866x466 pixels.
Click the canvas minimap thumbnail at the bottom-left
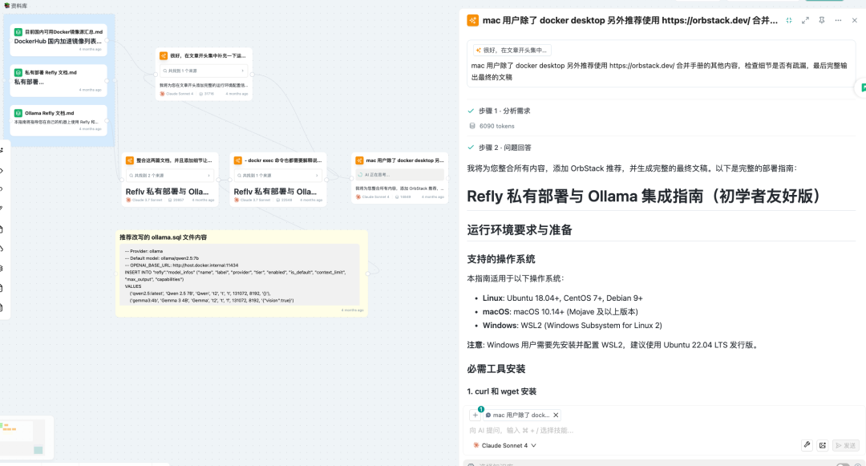[23, 437]
